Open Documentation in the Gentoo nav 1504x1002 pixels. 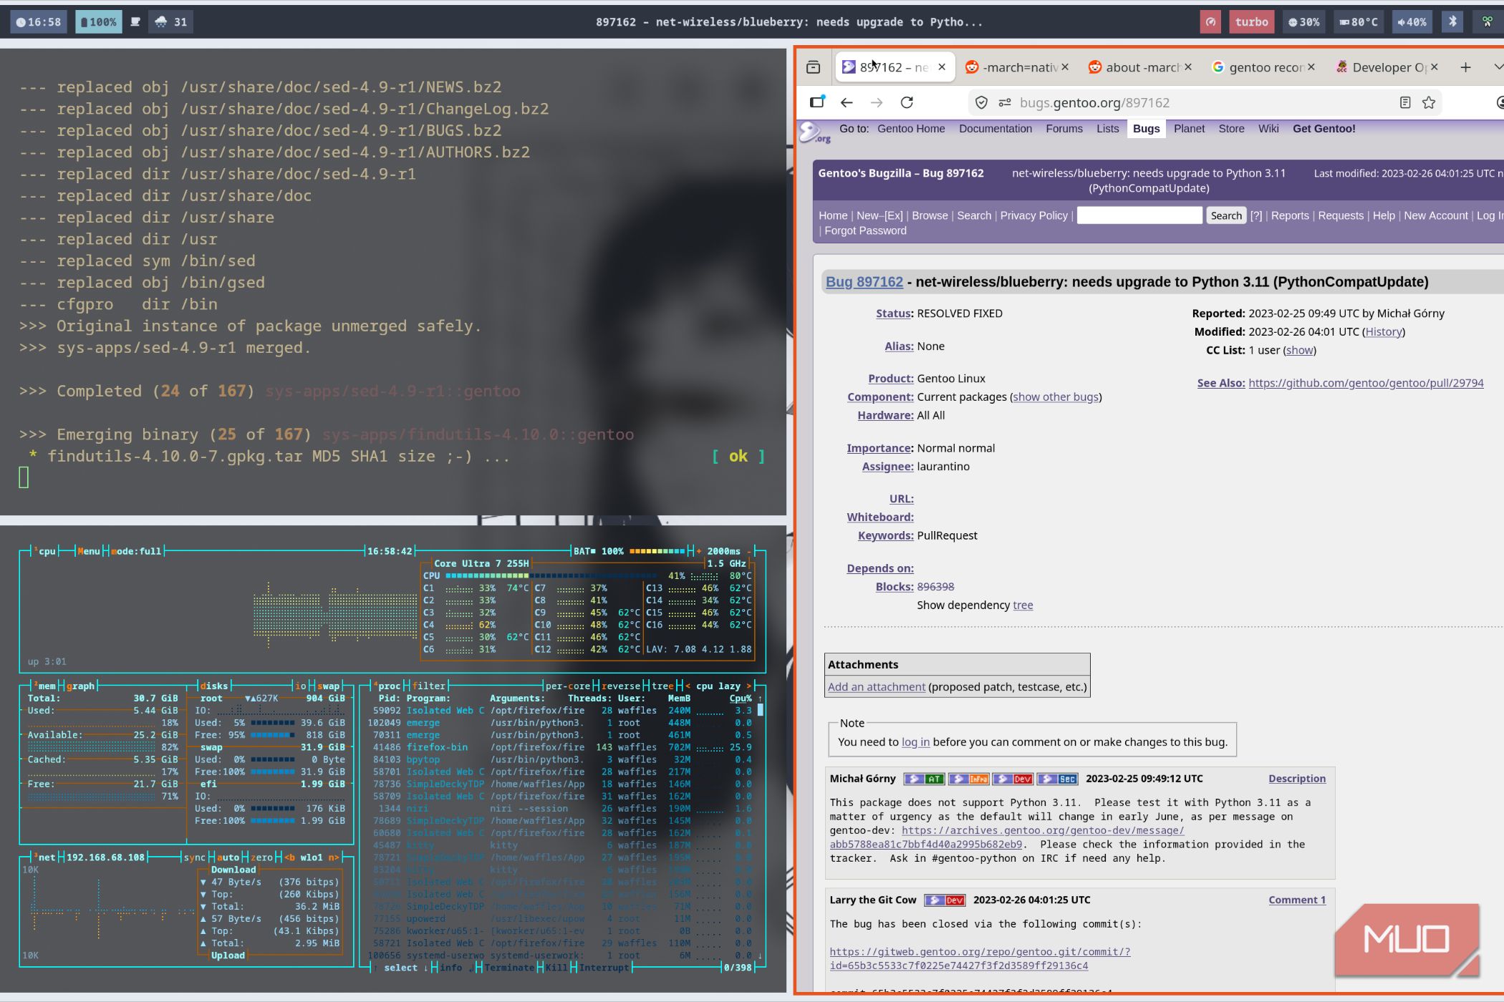pyautogui.click(x=996, y=129)
